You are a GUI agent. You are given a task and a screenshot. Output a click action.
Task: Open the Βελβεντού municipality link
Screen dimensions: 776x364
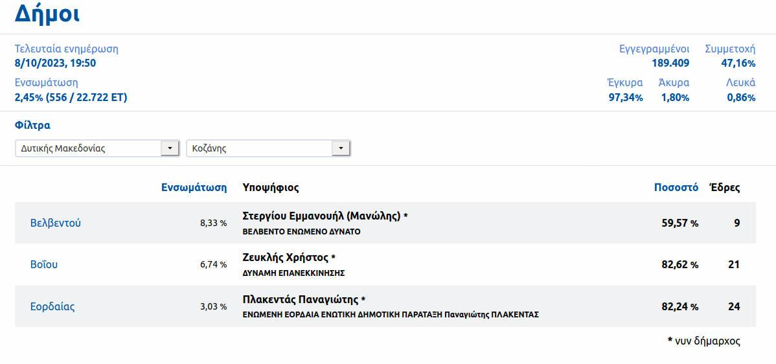pos(56,223)
